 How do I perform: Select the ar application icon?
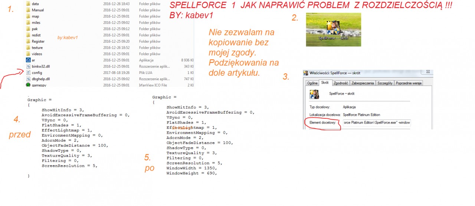(x=28, y=60)
